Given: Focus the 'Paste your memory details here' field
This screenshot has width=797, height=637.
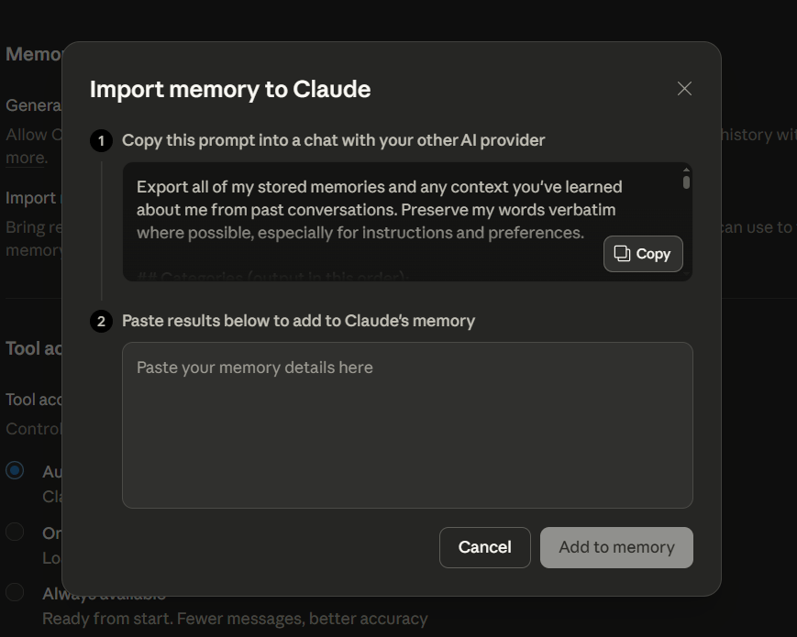Looking at the screenshot, I should point(406,424).
